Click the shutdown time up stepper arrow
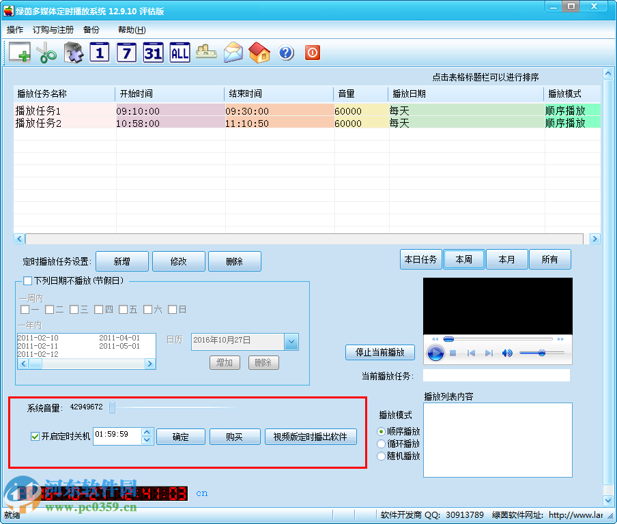Screen dimensions: 617x524 pyautogui.click(x=147, y=433)
